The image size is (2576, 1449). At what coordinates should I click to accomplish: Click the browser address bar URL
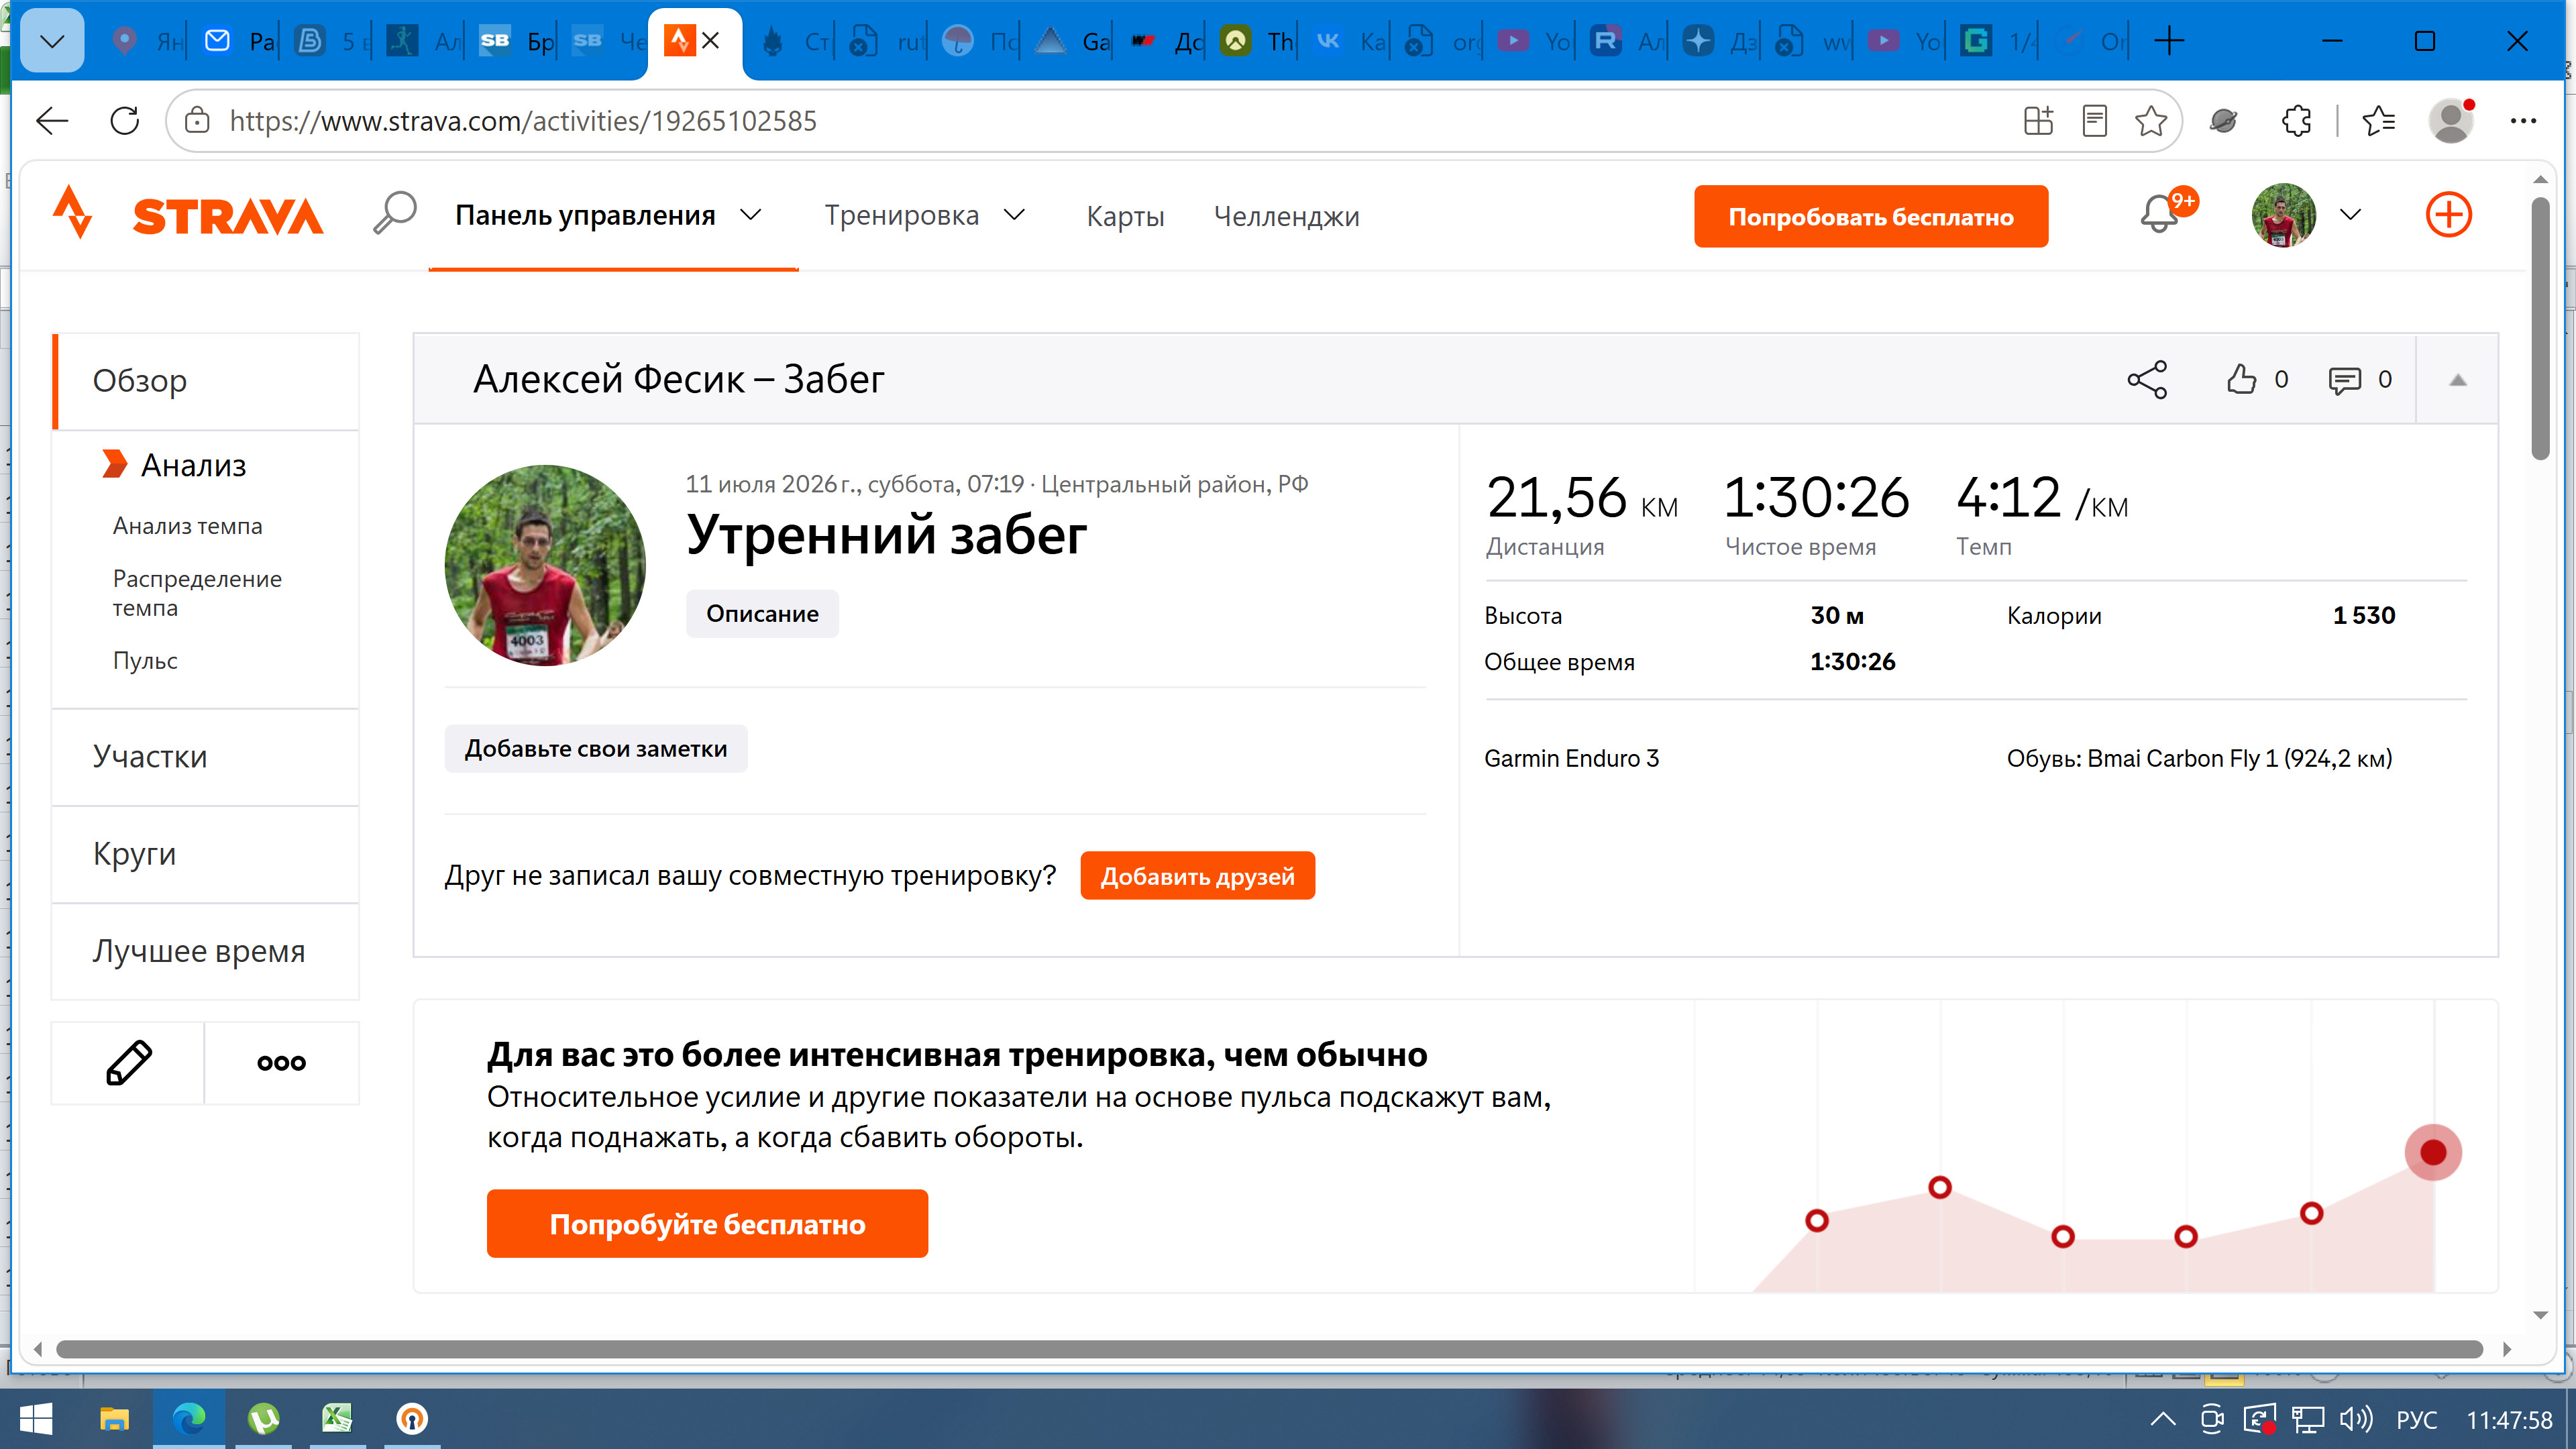point(523,121)
